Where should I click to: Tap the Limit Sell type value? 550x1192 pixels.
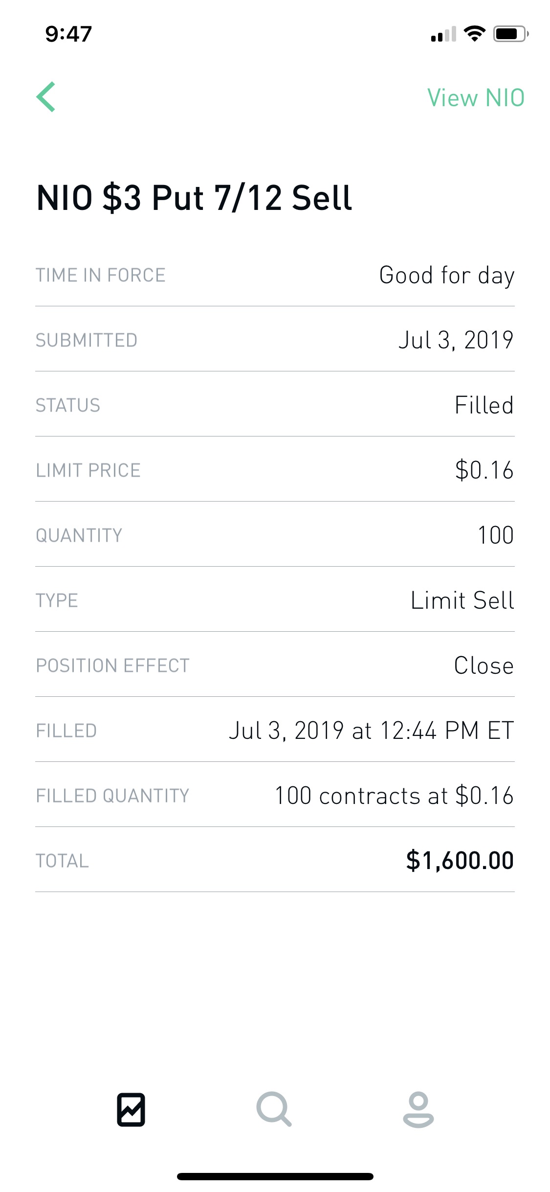pos(462,600)
